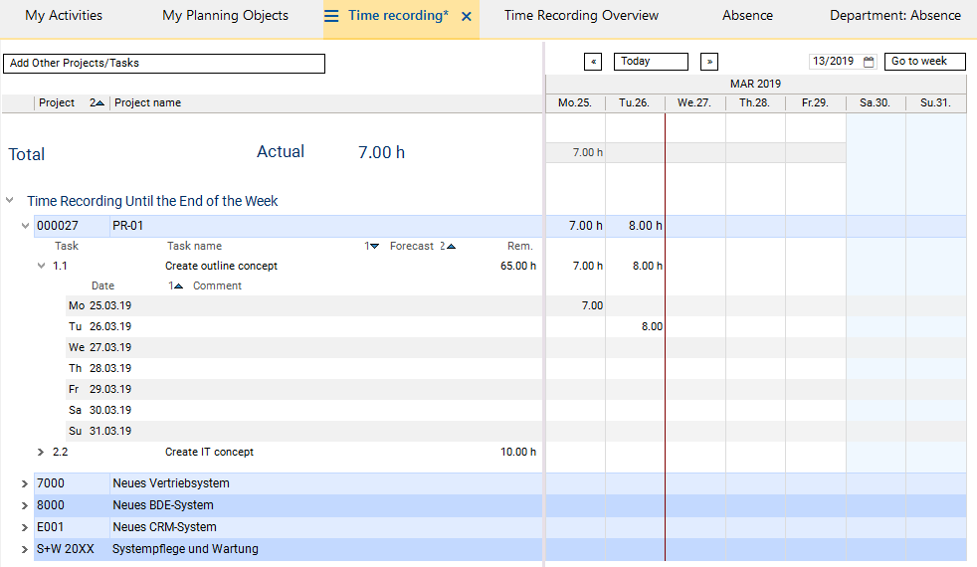Collapse project 000027 PR-01
The image size is (977, 567).
click(26, 226)
